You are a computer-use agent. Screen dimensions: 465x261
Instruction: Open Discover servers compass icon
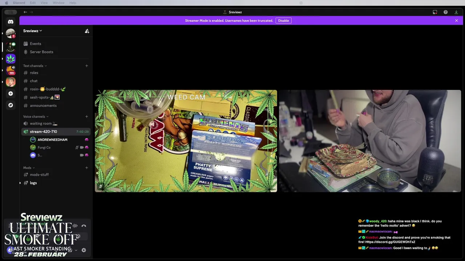11,105
